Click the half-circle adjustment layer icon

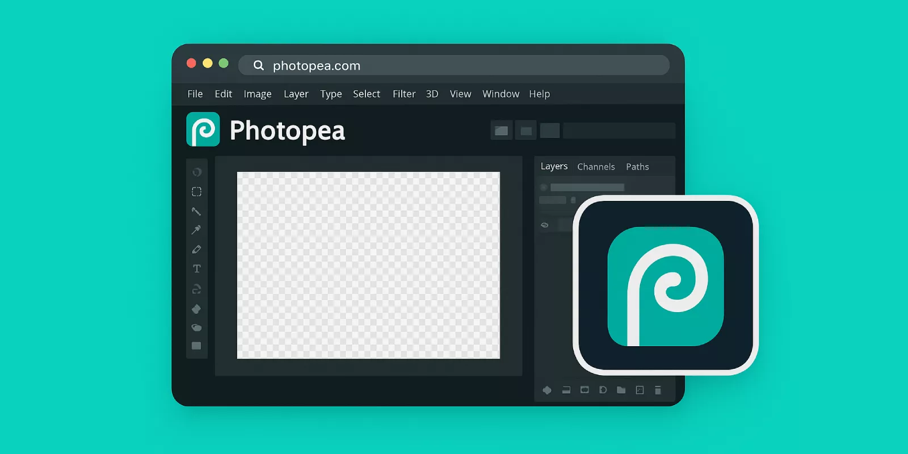tap(603, 390)
